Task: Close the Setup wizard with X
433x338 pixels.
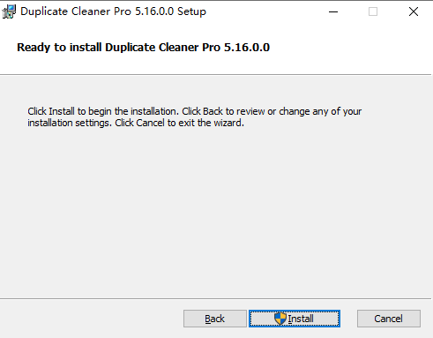Action: click(x=414, y=11)
